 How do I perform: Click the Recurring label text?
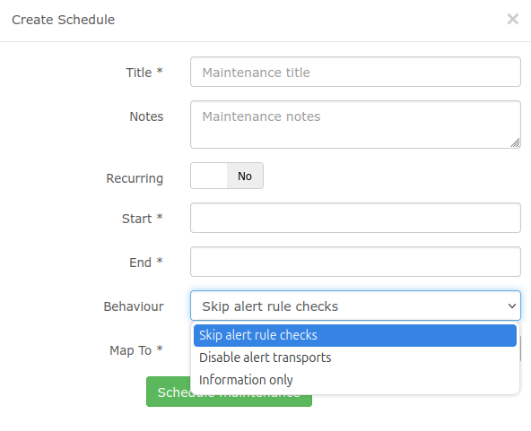(135, 178)
